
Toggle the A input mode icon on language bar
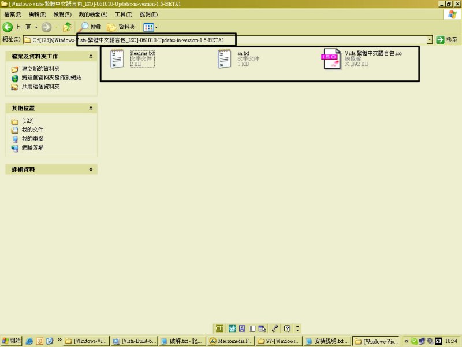242,328
